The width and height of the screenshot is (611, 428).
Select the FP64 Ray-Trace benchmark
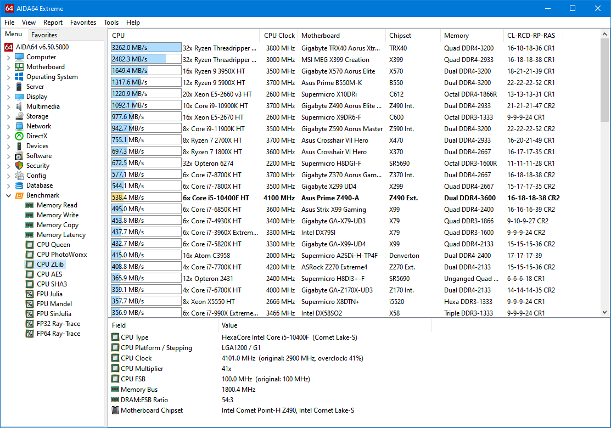pyautogui.click(x=58, y=334)
